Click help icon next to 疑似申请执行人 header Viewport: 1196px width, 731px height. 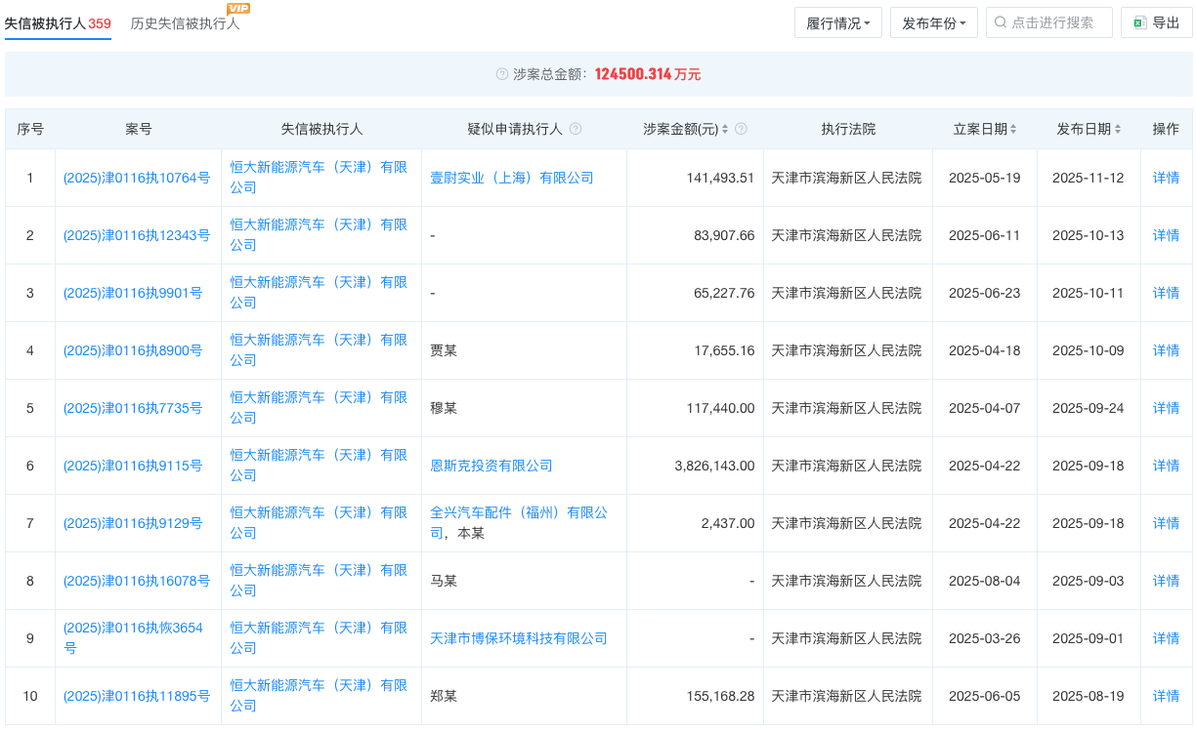tap(576, 129)
